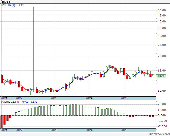
Task: Click the -2.000 MACD axis label
Action: pyautogui.click(x=162, y=127)
